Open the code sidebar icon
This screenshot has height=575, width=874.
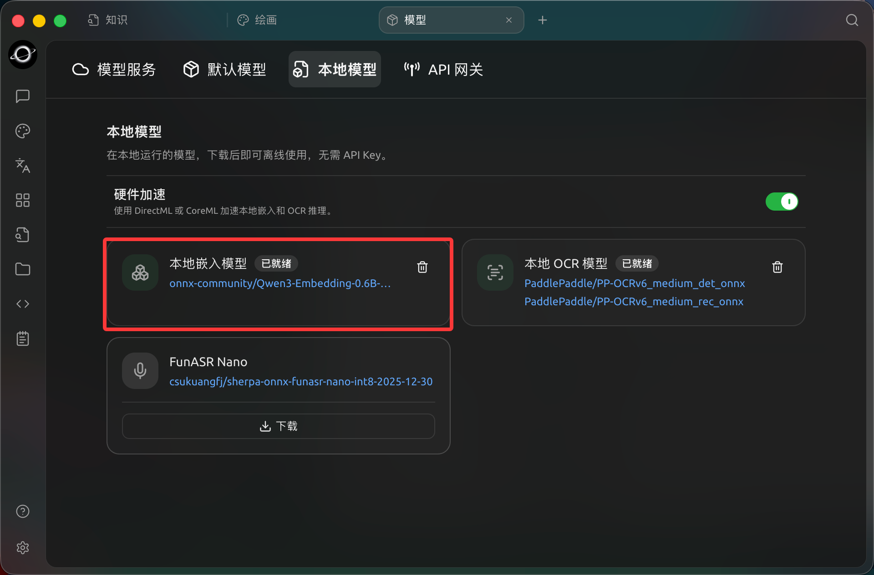pos(23,304)
